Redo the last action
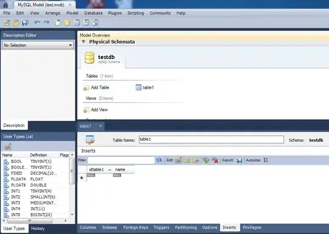 (x=46, y=22)
